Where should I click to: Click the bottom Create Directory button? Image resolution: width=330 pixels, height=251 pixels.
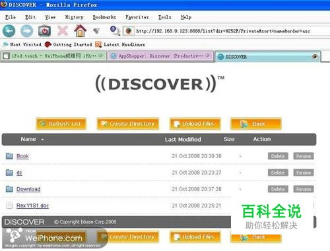[128, 237]
